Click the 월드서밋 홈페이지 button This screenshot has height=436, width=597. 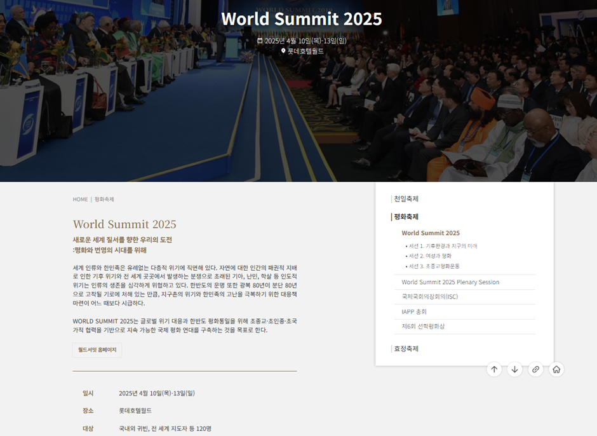tap(97, 350)
